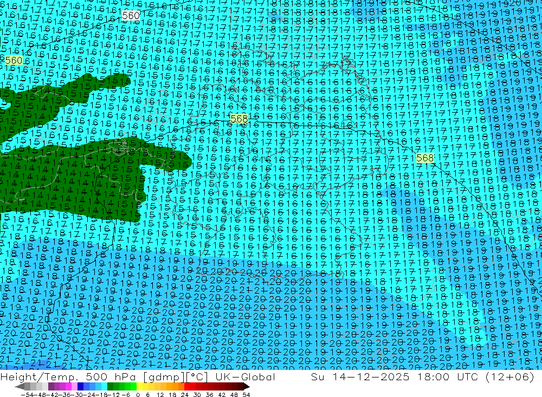Click the "0" scale label

[138, 395]
